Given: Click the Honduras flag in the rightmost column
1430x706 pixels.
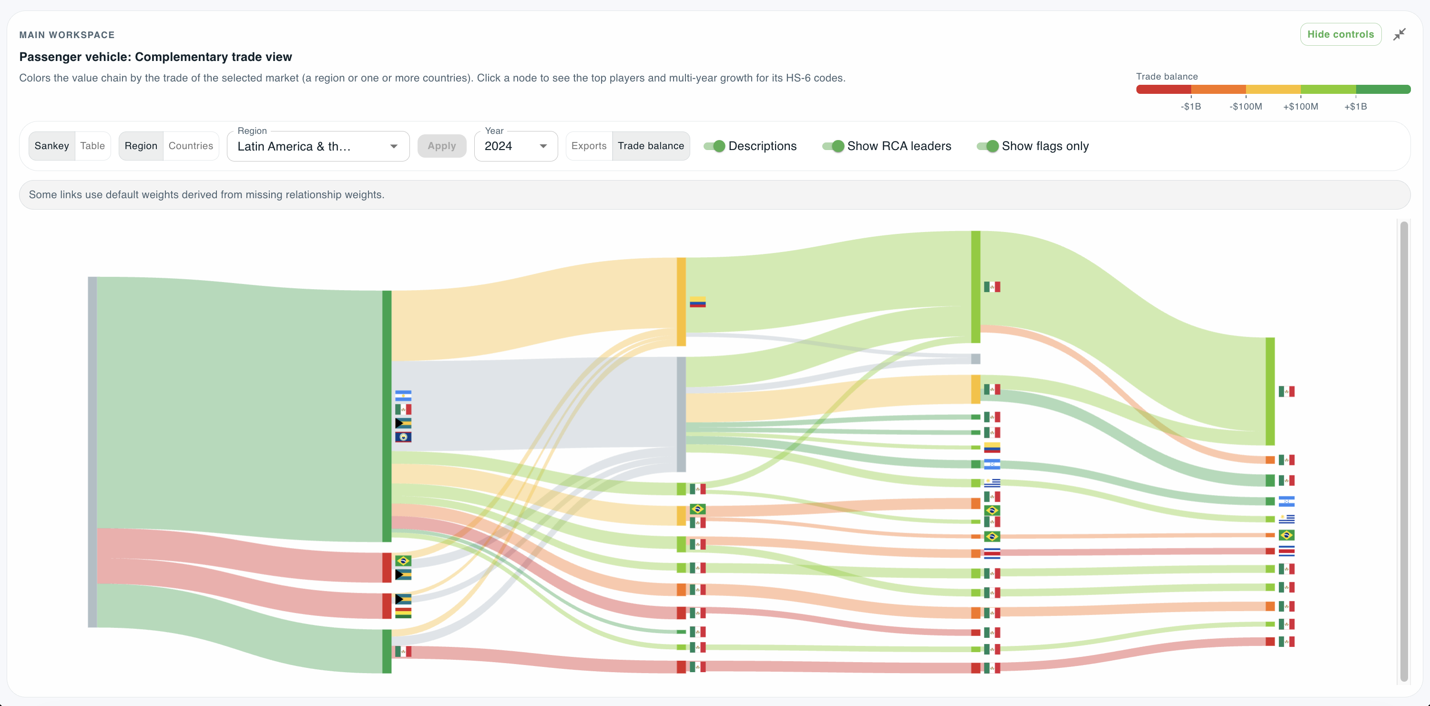Looking at the screenshot, I should [x=1286, y=501].
